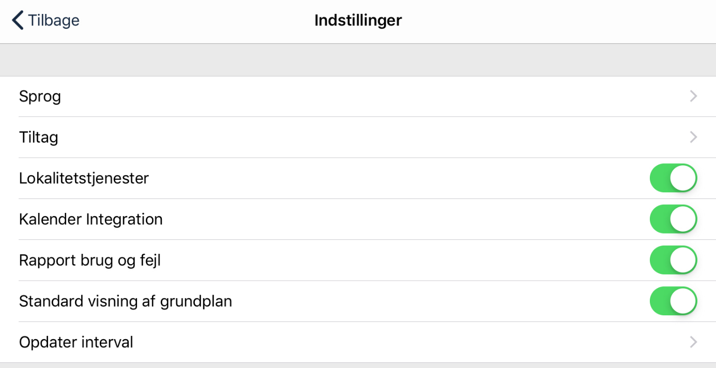Expand Sprog using its right chevron
Screen dimensions: 716x368
coord(693,96)
